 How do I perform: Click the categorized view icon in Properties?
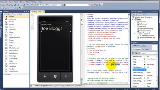[x=133, y=53]
